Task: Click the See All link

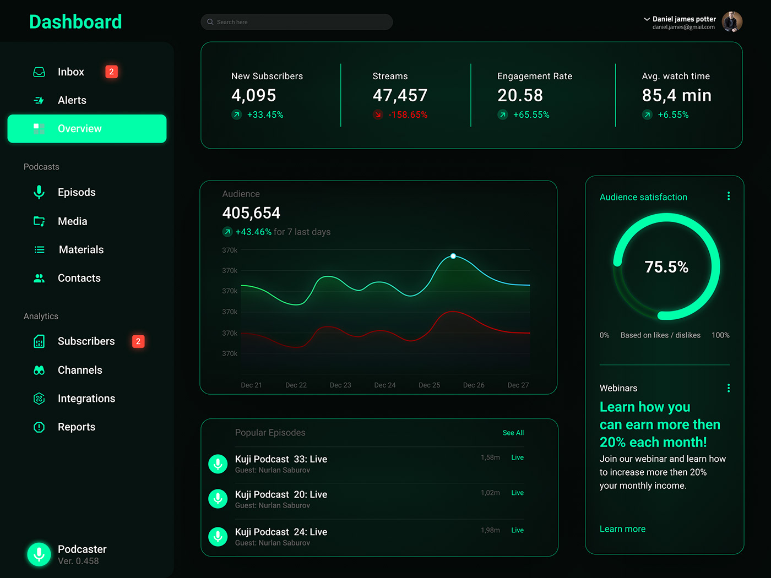Action: click(513, 433)
